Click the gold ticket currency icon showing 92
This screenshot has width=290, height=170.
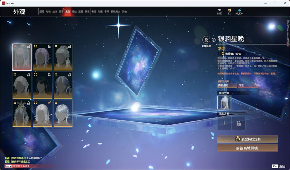click(229, 10)
